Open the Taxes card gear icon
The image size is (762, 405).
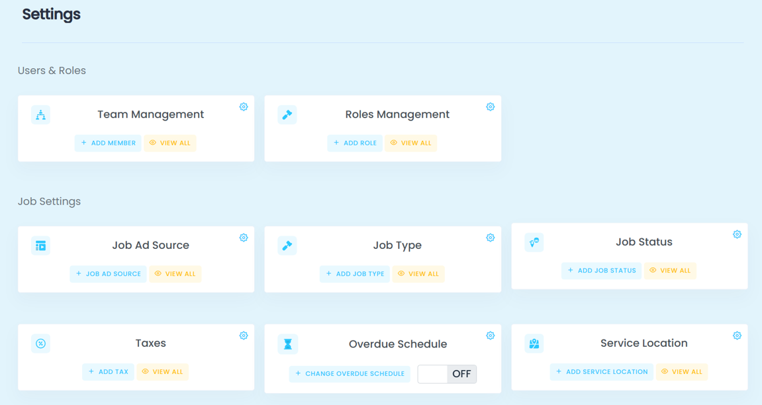(x=244, y=336)
